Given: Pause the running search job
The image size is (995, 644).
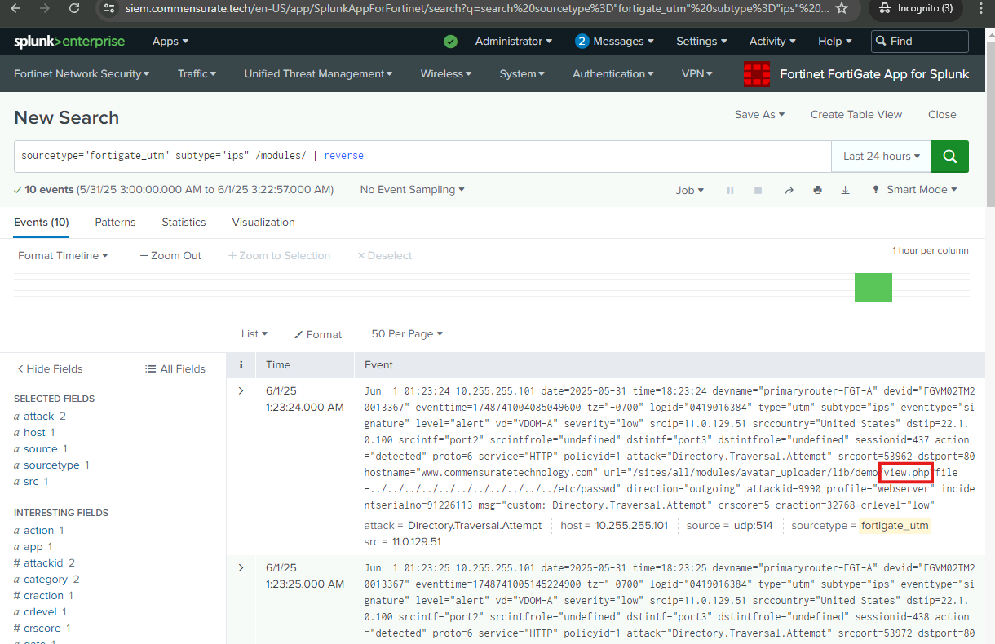Looking at the screenshot, I should pos(730,190).
